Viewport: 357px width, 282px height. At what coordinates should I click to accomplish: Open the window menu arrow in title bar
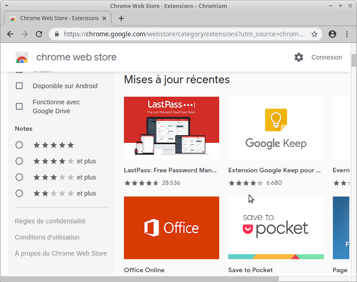(6, 6)
